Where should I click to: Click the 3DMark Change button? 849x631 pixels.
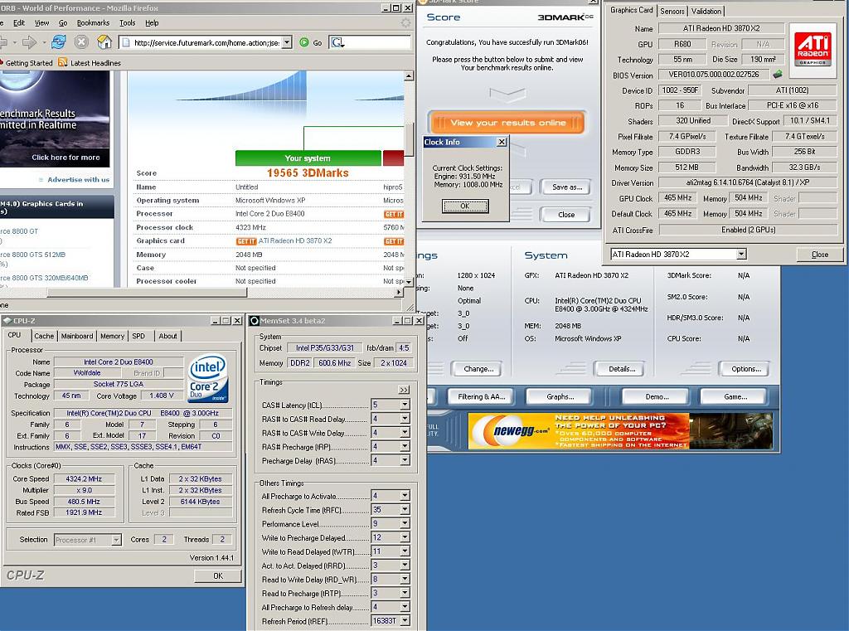(x=478, y=369)
